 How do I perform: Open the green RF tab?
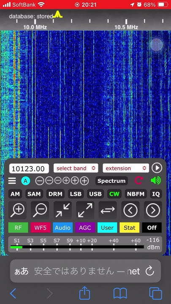[18, 228]
